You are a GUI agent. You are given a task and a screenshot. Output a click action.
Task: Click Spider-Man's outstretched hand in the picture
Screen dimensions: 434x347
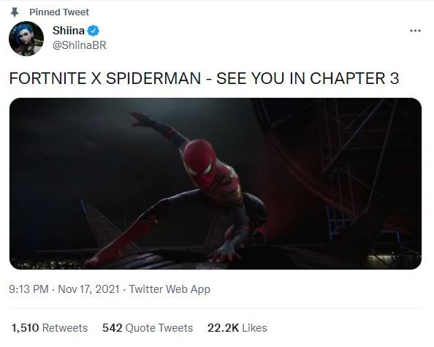point(140,118)
